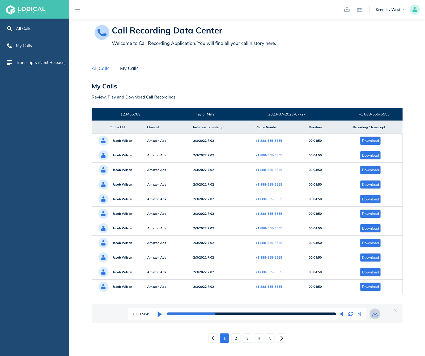Click the 123456789 filter field
Viewport: 425px width, 356px height.
(130, 114)
